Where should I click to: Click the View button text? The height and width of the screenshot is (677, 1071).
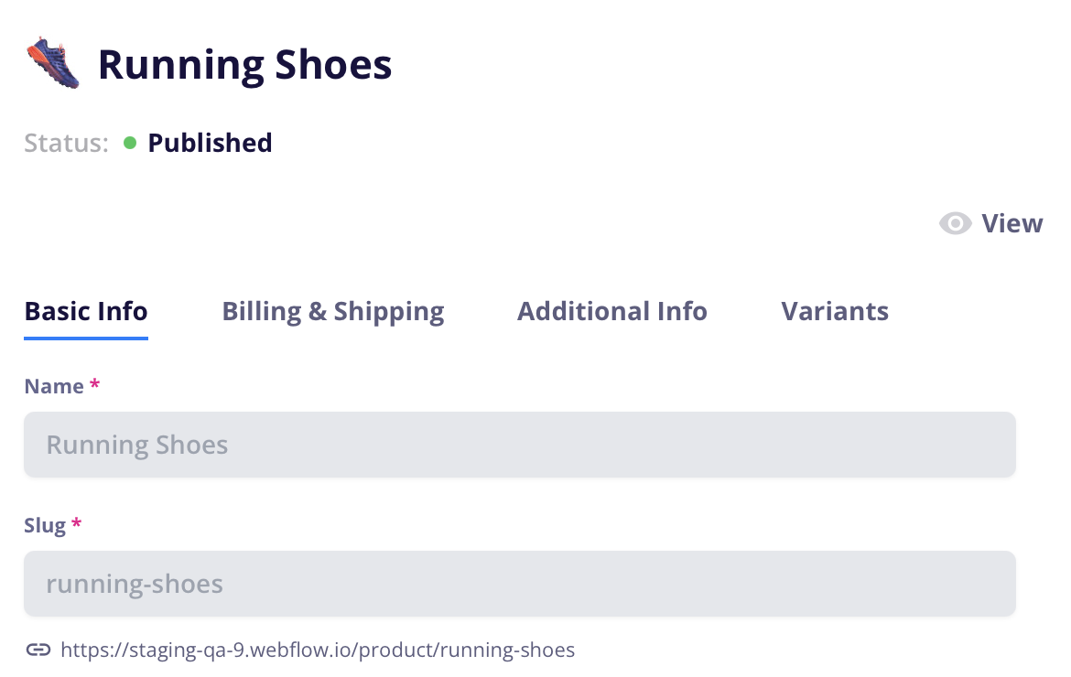(1011, 224)
